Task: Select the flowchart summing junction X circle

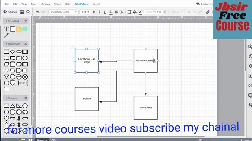Action: point(25,77)
